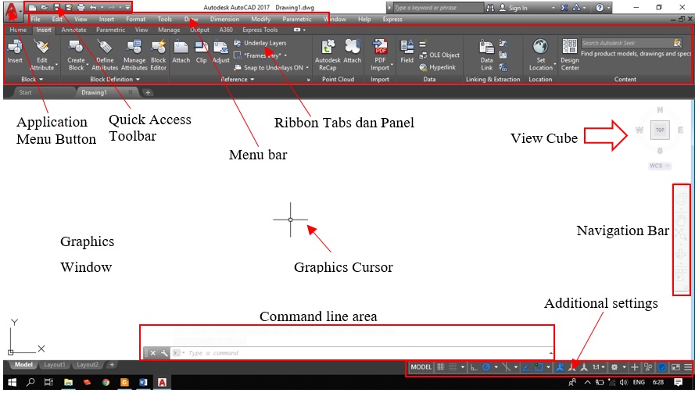The width and height of the screenshot is (695, 393).
Task: Click the PDF Import tool
Action: click(x=380, y=55)
